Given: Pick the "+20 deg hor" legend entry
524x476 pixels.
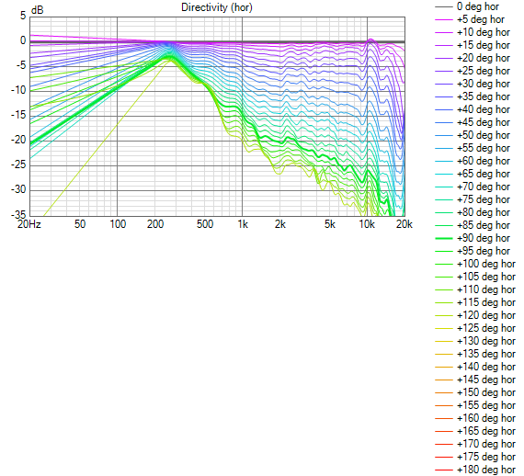Looking at the screenshot, I should click(x=473, y=58).
